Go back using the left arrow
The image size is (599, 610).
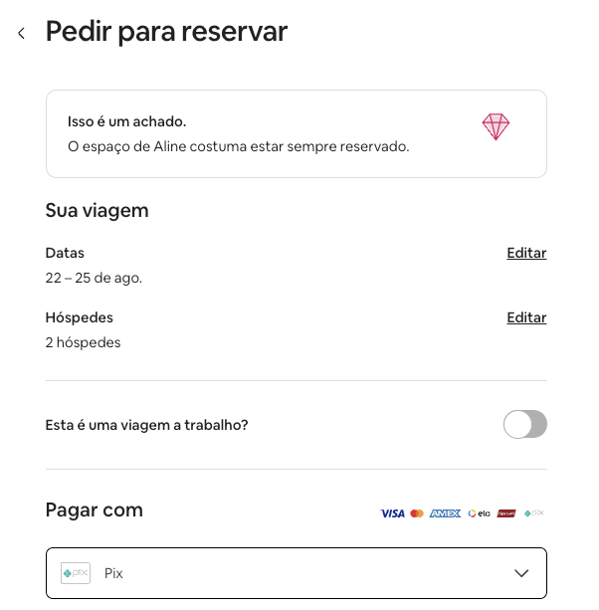(21, 33)
